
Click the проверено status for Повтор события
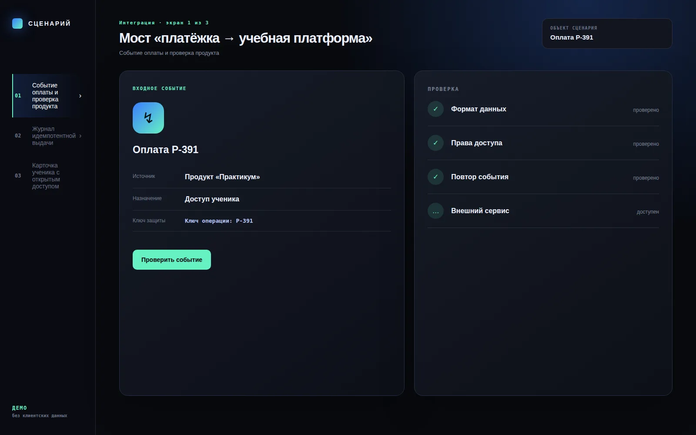[x=646, y=178]
